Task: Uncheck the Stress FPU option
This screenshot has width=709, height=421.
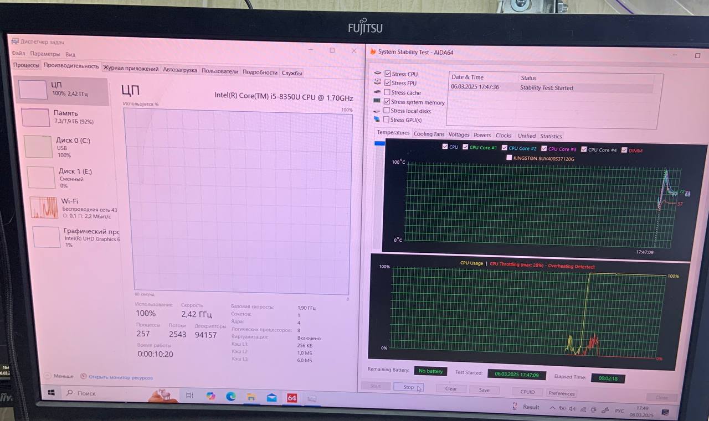Action: pyautogui.click(x=388, y=83)
